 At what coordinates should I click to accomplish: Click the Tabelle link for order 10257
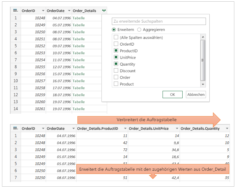click(x=78, y=81)
